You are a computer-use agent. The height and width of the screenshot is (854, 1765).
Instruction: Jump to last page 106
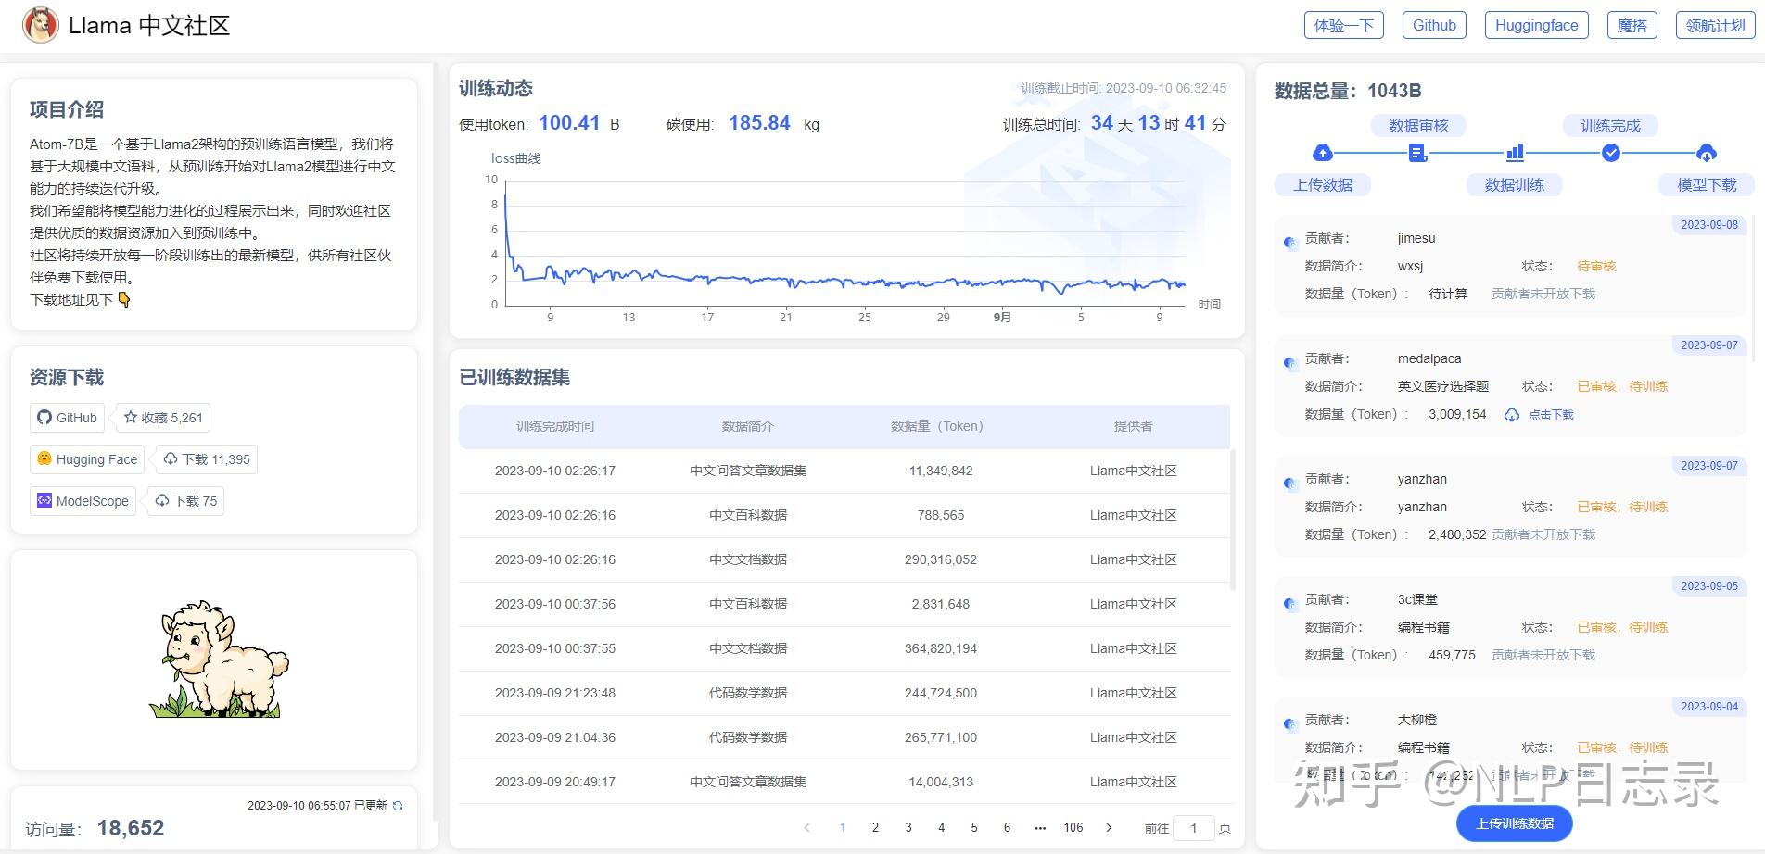click(1073, 828)
